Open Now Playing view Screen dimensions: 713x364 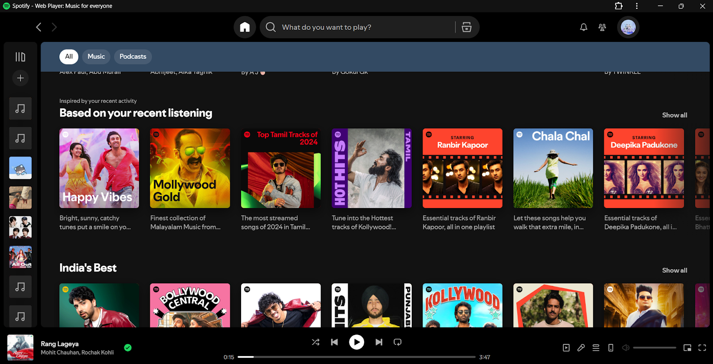566,348
